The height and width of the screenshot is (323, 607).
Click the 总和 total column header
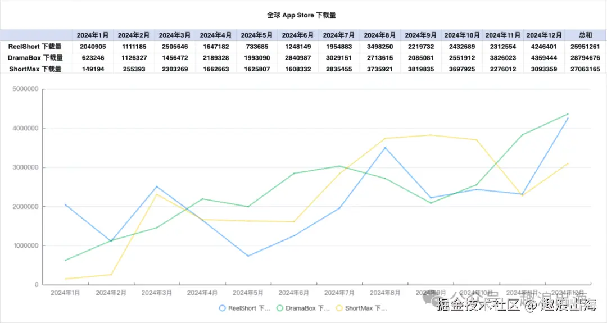[585, 35]
